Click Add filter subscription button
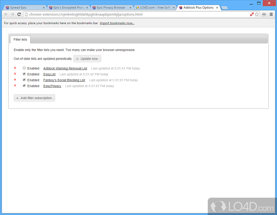The image size is (277, 215). click(34, 98)
